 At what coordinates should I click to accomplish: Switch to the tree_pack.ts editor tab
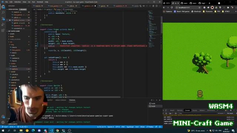pyautogui.click(x=55, y=6)
